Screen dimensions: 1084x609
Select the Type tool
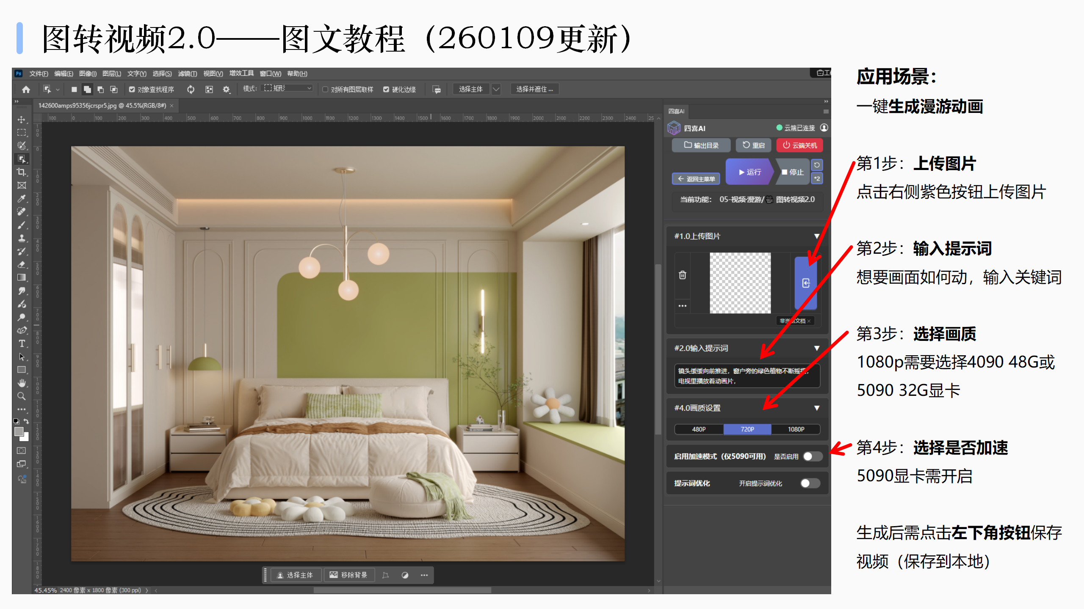tap(22, 343)
